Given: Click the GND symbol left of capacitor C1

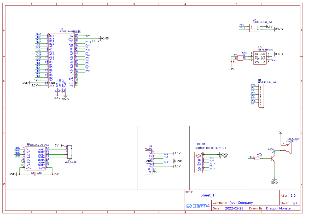Looking at the screenshot, I should [14, 174].
